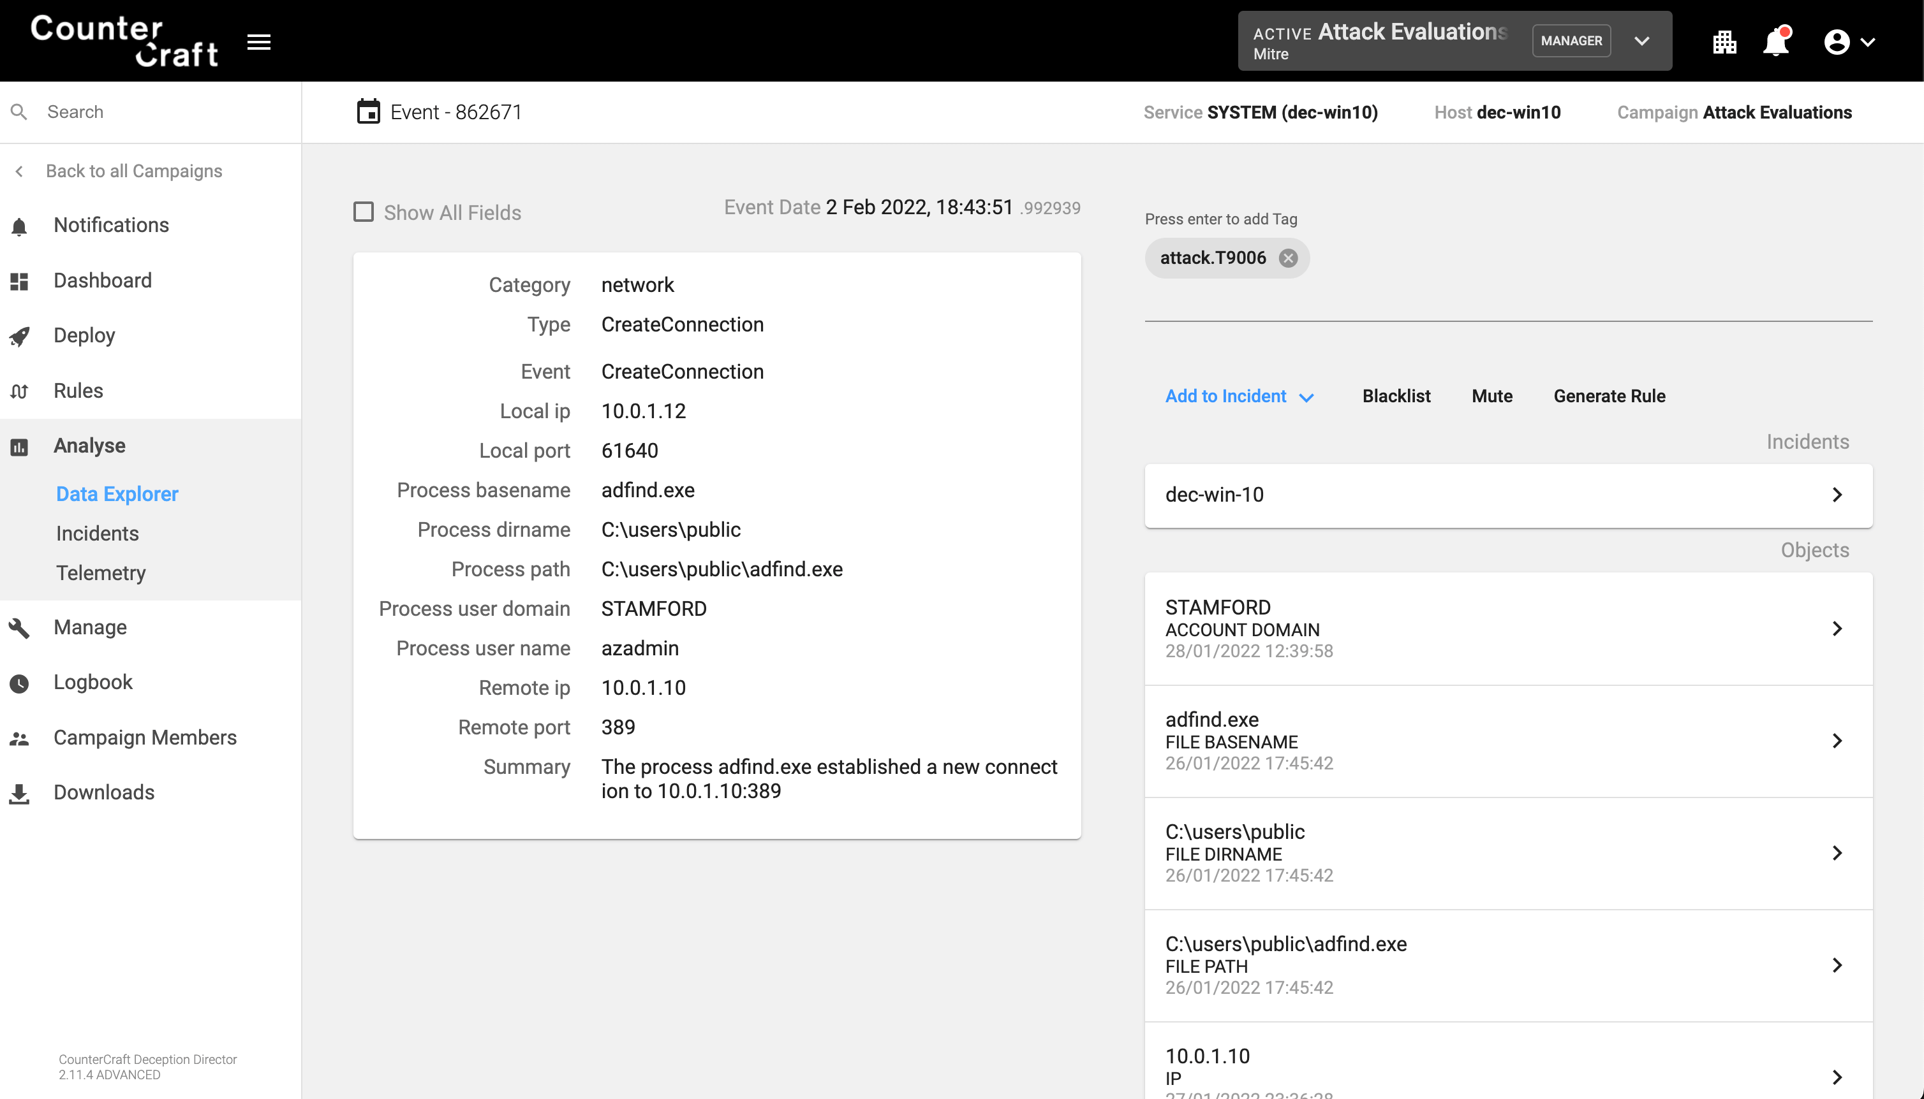
Task: Click the Manage wrench icon
Action: coord(20,628)
